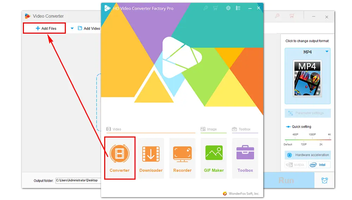Click Add Video folder button
Image resolution: width=352 pixels, height=200 pixels.
pyautogui.click(x=89, y=28)
